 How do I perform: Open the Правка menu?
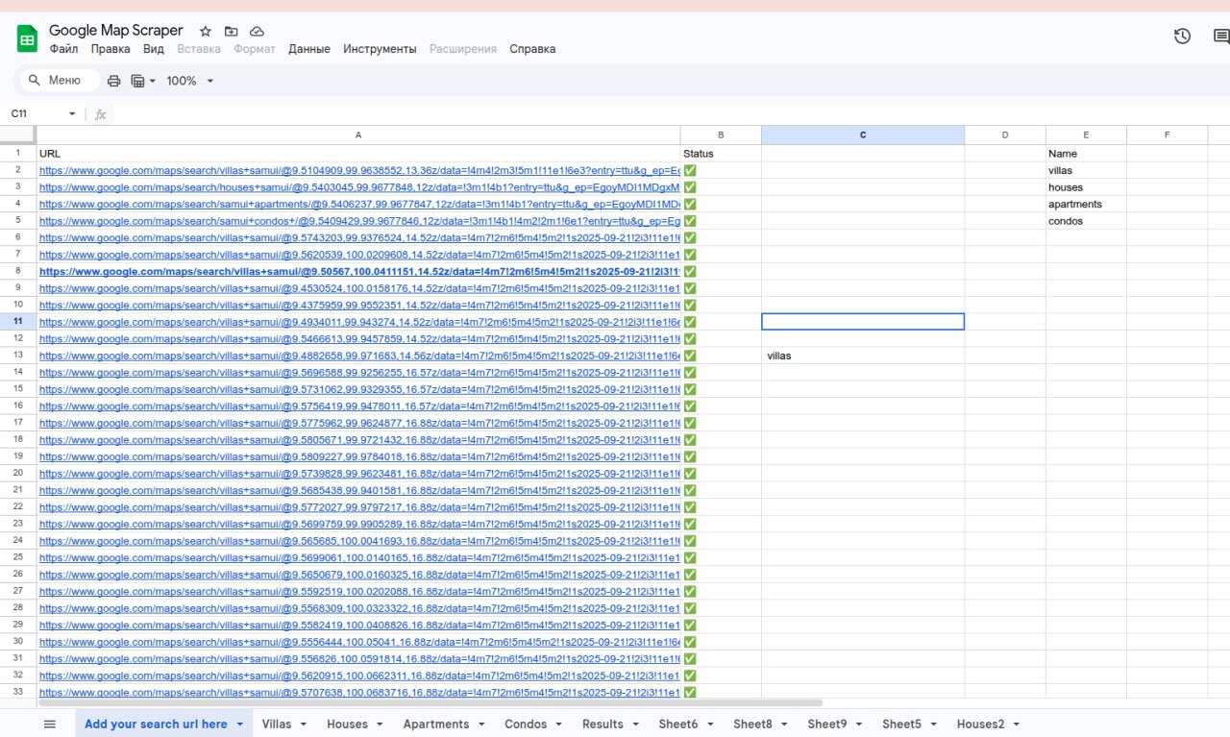111,49
